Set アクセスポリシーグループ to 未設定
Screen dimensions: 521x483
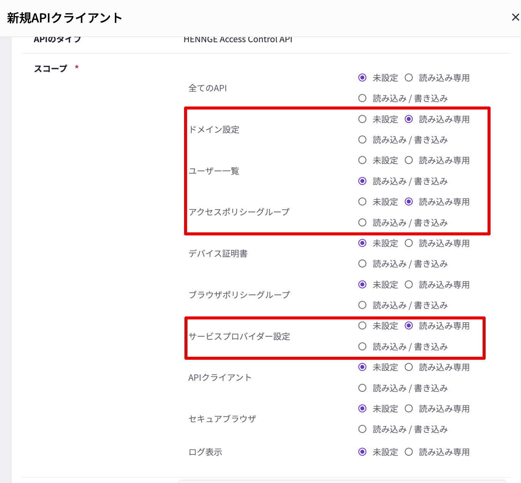(362, 202)
